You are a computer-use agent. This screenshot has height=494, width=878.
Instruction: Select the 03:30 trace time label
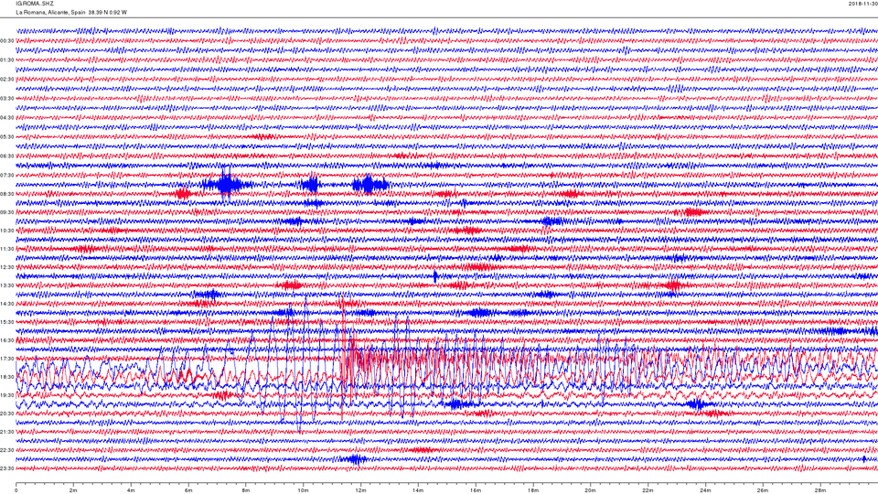pyautogui.click(x=6, y=99)
